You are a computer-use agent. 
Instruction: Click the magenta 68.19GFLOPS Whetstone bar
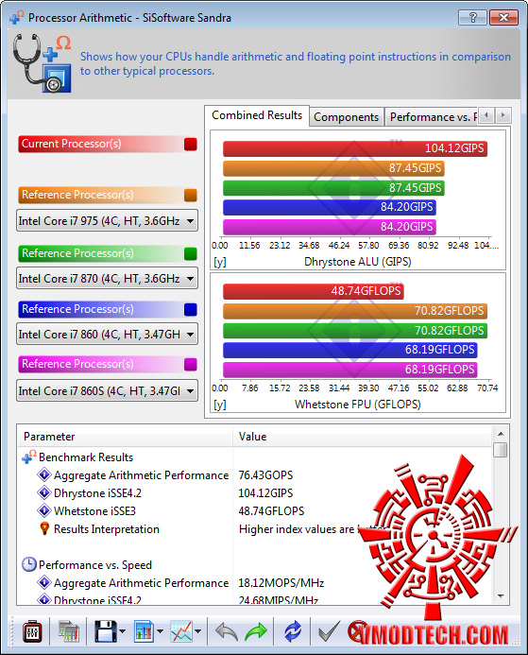(350, 370)
